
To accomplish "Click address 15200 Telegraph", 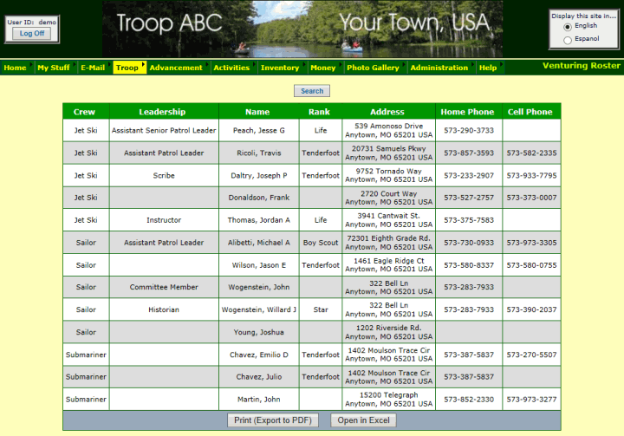I will point(389,395).
